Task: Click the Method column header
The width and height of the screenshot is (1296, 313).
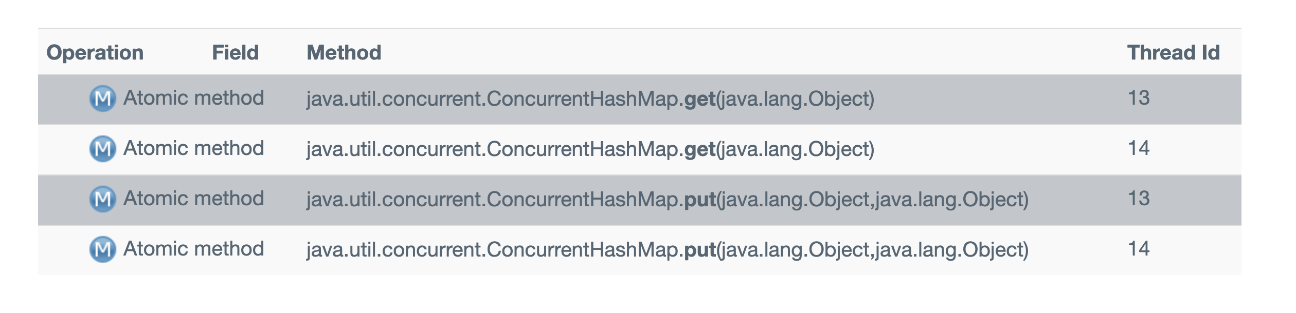Action: tap(344, 53)
